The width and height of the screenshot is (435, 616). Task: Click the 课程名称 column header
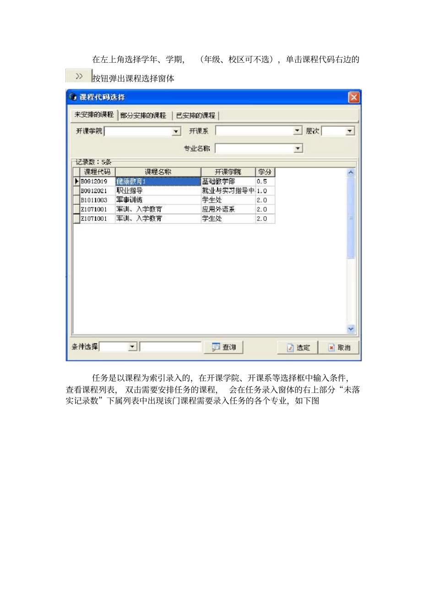coord(158,172)
